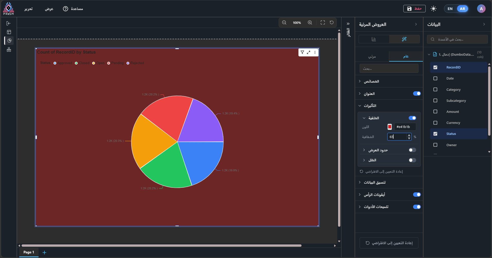The image size is (492, 258).
Task: Click the حفظ save button
Action: coord(414,9)
